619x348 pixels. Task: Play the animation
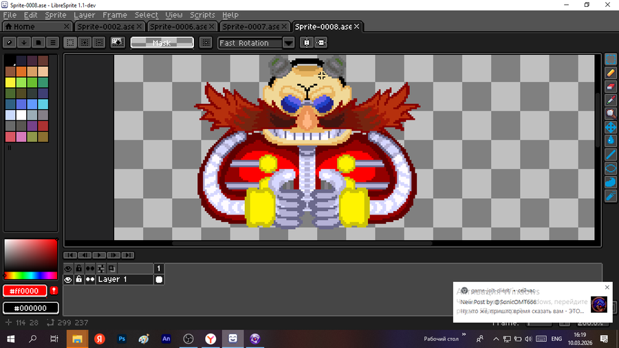(98, 255)
